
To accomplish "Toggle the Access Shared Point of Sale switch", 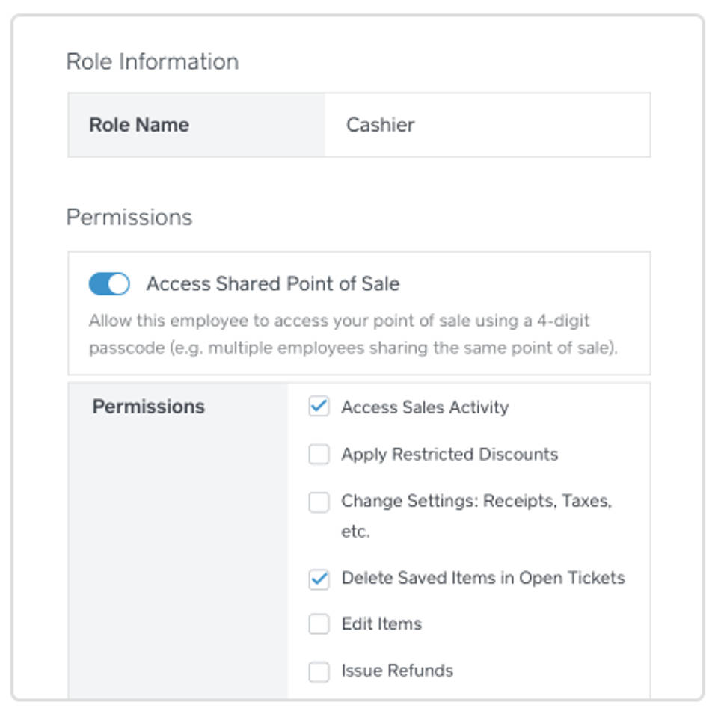I will [109, 284].
